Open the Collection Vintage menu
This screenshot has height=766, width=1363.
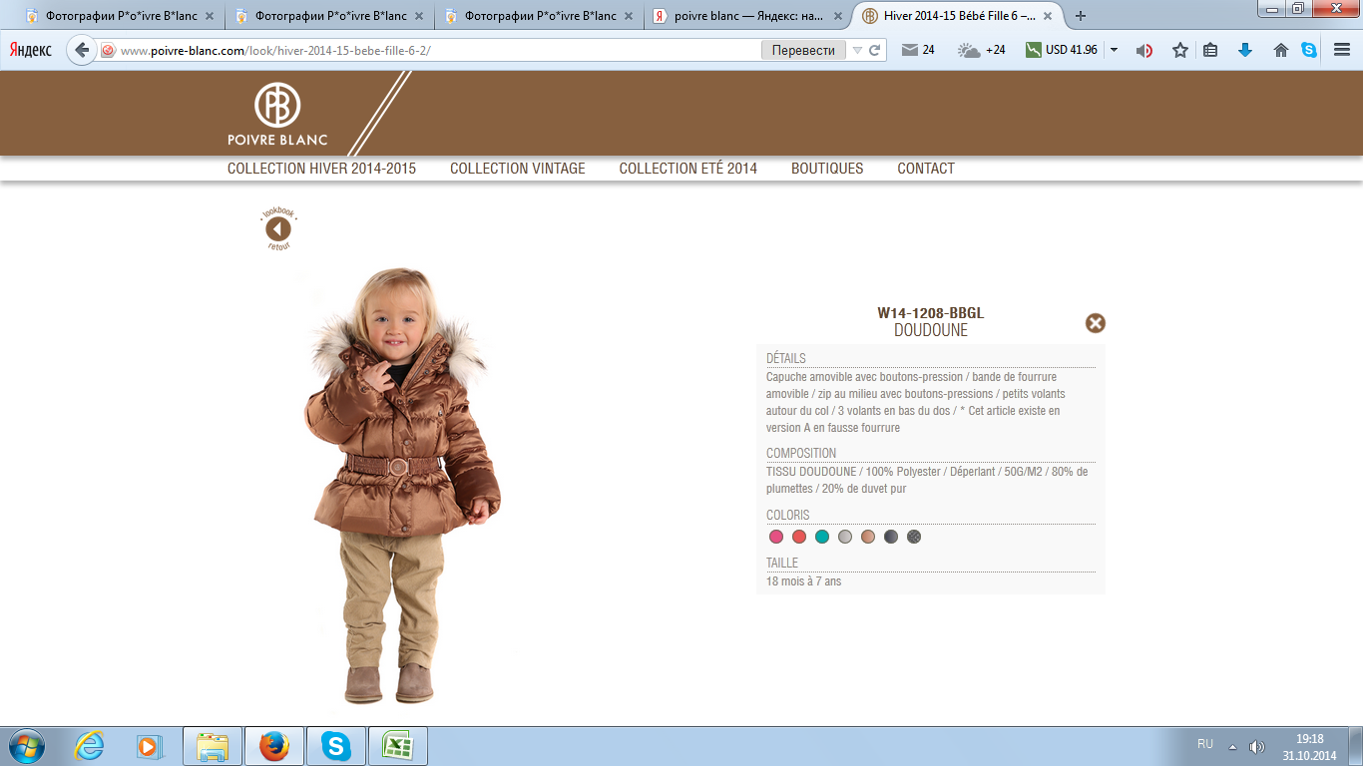click(518, 169)
